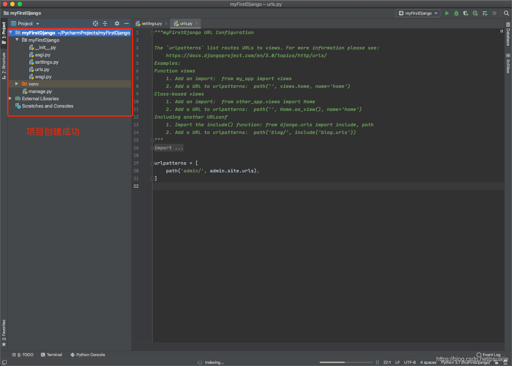Click the indexing progress bar
This screenshot has height=366, width=512.
click(346, 362)
